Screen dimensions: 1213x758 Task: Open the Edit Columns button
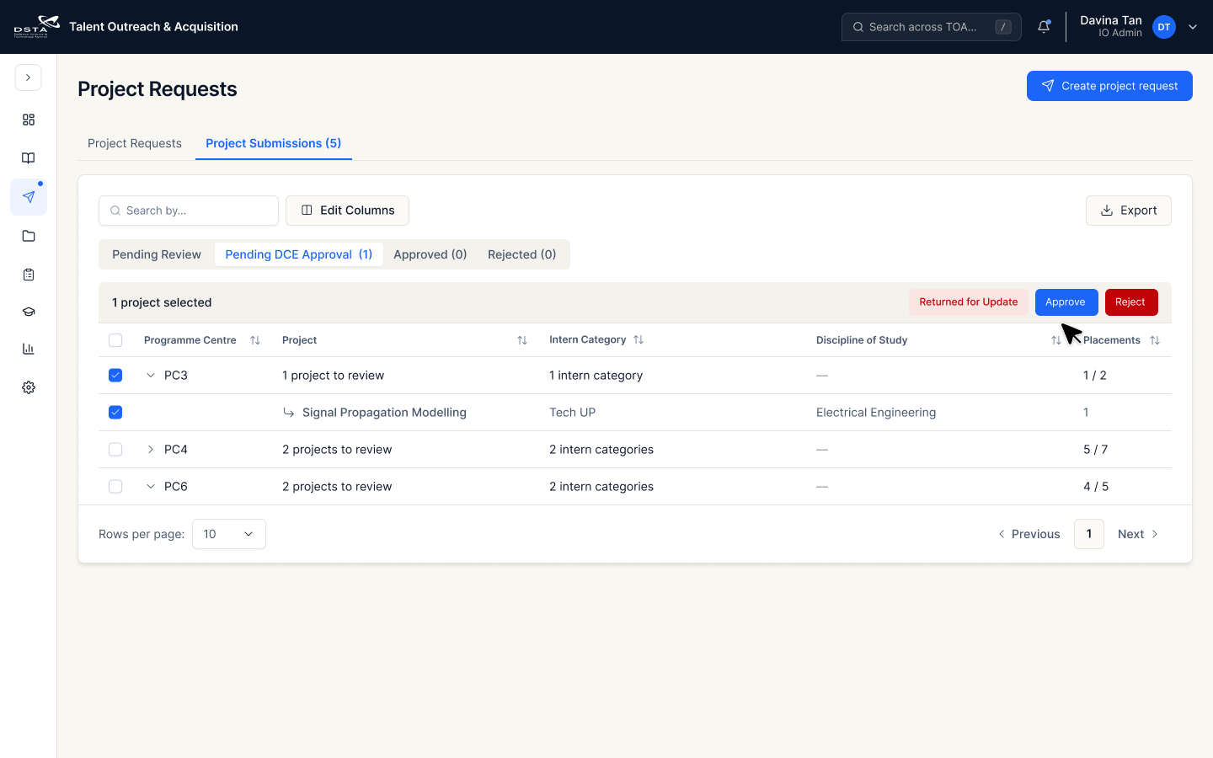click(x=347, y=211)
